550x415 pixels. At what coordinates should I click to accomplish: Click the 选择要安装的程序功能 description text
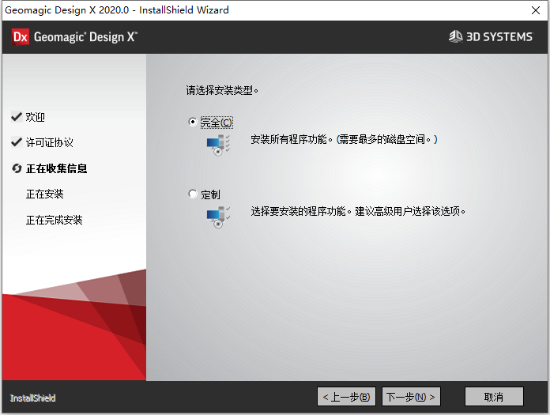pos(358,211)
